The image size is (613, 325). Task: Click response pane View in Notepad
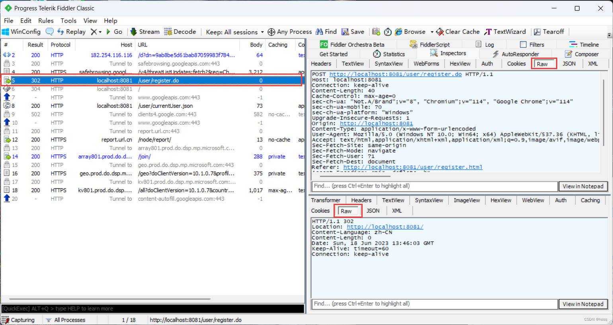pos(583,304)
